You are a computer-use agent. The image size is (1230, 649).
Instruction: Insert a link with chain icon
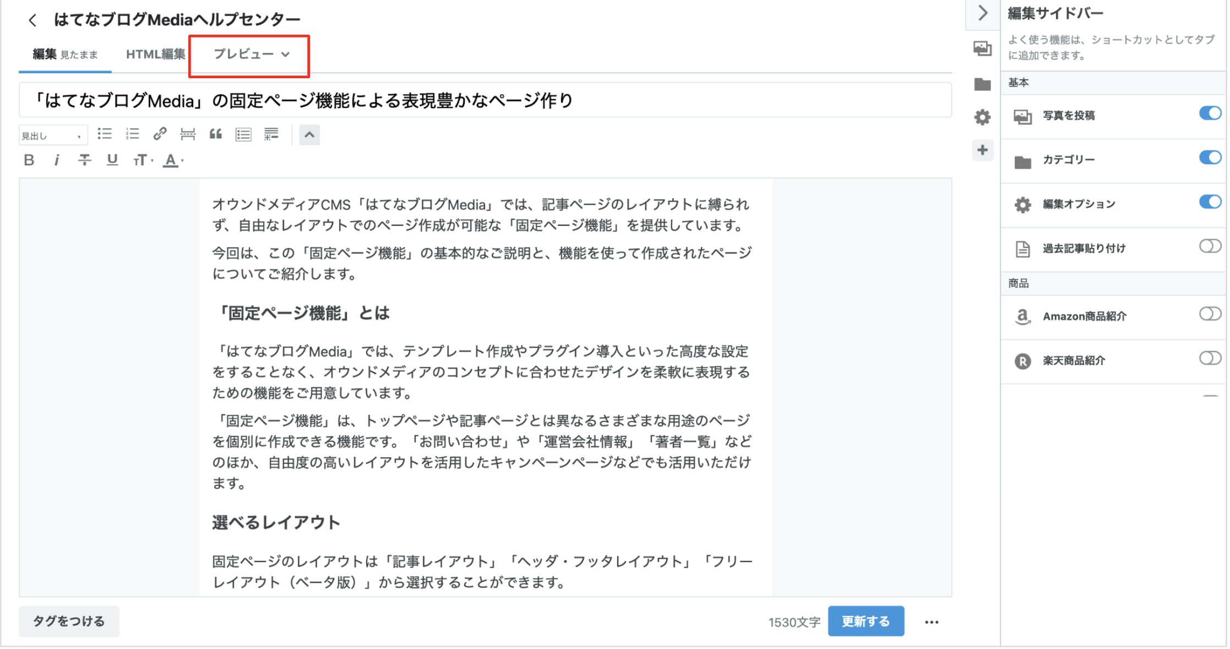coord(160,134)
